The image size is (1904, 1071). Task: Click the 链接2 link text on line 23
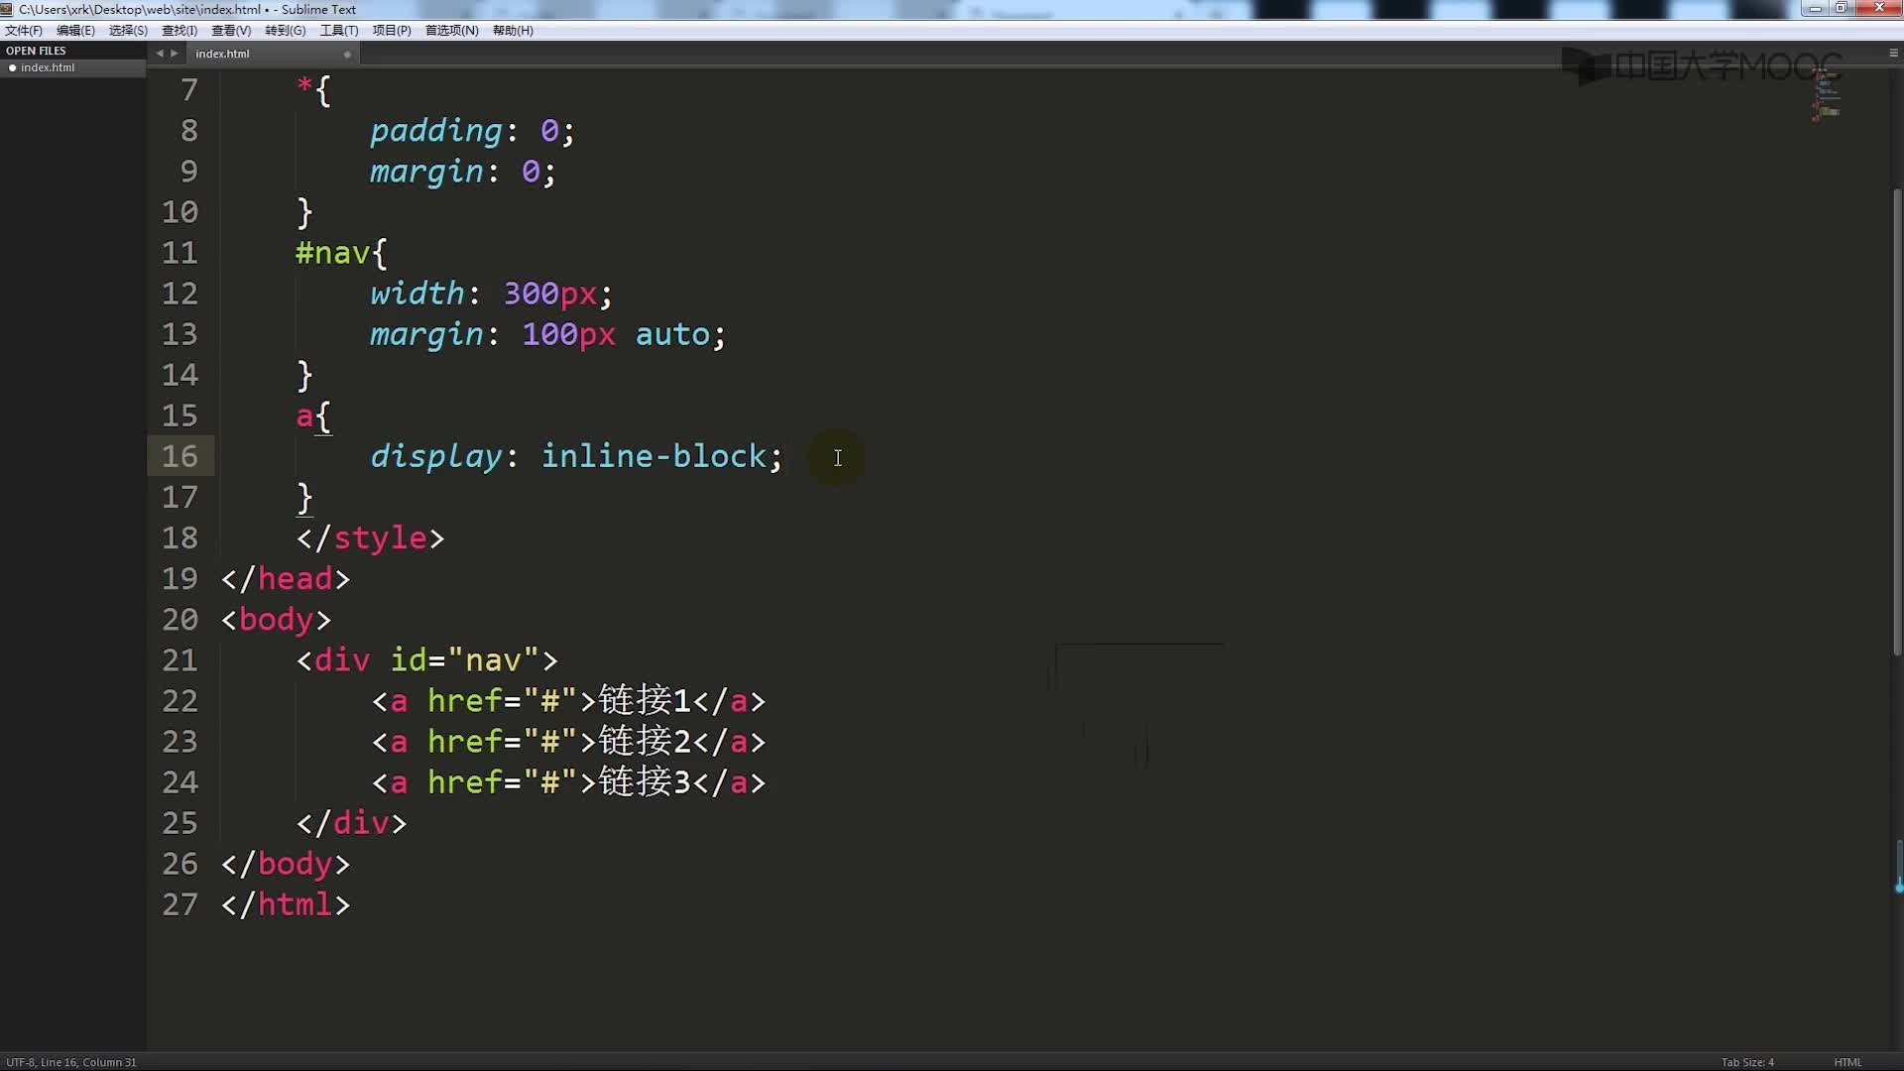pyautogui.click(x=644, y=741)
